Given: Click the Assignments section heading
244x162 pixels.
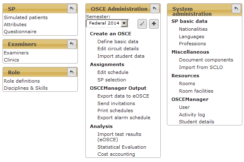Looking at the screenshot, I should tap(107, 64).
